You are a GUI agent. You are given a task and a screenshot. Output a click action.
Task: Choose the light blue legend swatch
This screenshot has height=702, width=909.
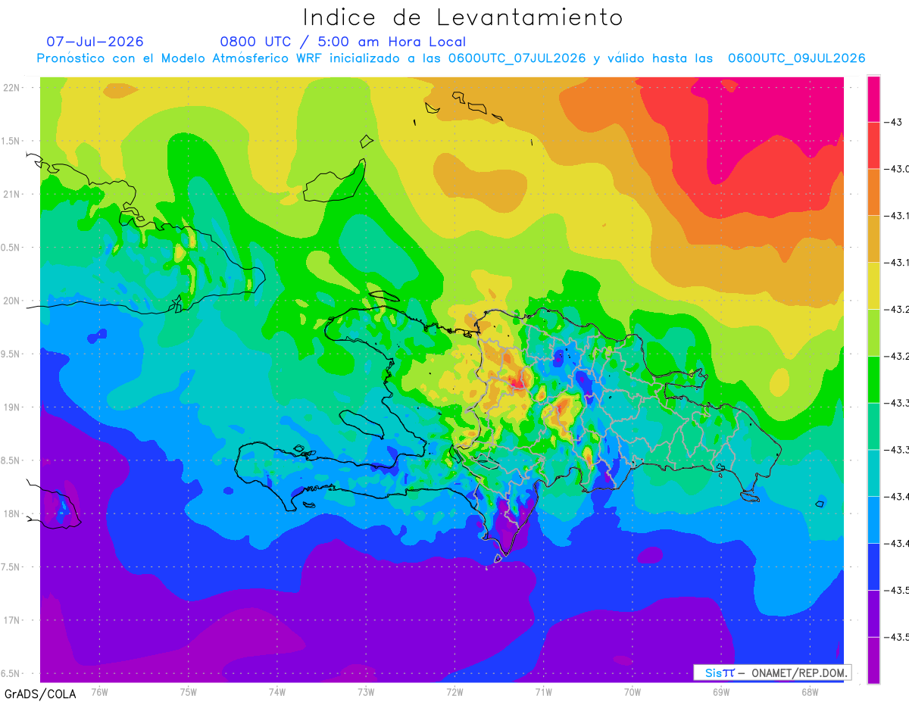pos(873,519)
